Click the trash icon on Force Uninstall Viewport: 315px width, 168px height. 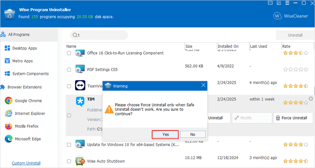coord(278,118)
